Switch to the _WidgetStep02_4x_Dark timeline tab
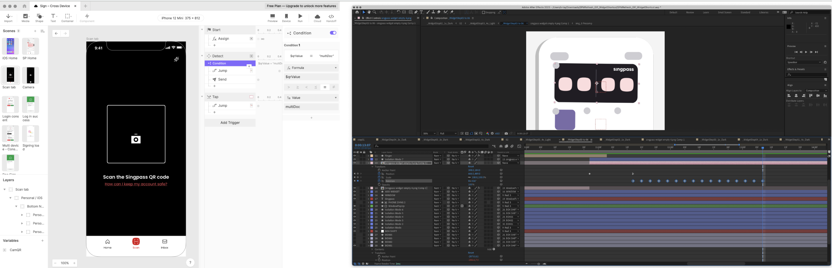This screenshot has height=268, width=832. tap(477, 140)
